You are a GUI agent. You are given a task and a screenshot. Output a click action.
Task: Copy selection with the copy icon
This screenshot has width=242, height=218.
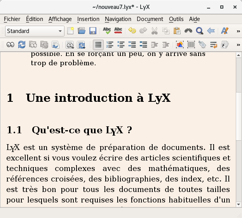(166, 31)
